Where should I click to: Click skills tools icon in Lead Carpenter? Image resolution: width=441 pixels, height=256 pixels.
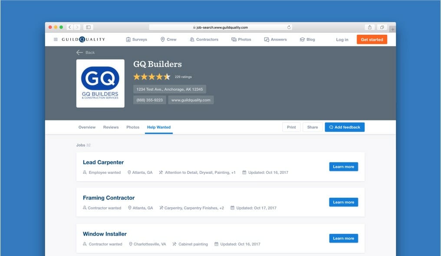[x=161, y=172]
